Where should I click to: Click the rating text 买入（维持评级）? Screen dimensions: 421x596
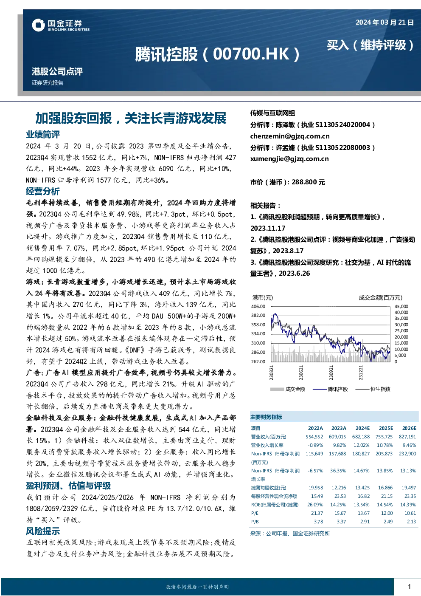pyautogui.click(x=370, y=45)
